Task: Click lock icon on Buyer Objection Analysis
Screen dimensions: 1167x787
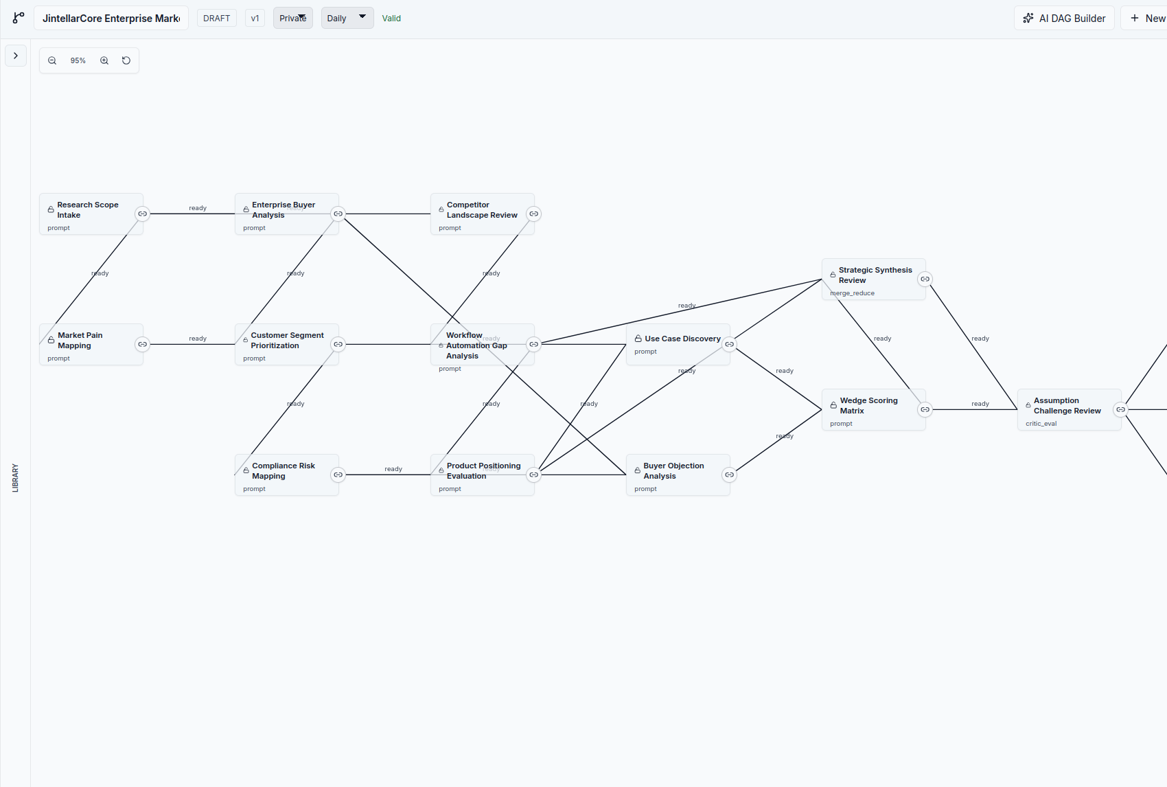Action: [x=638, y=470]
